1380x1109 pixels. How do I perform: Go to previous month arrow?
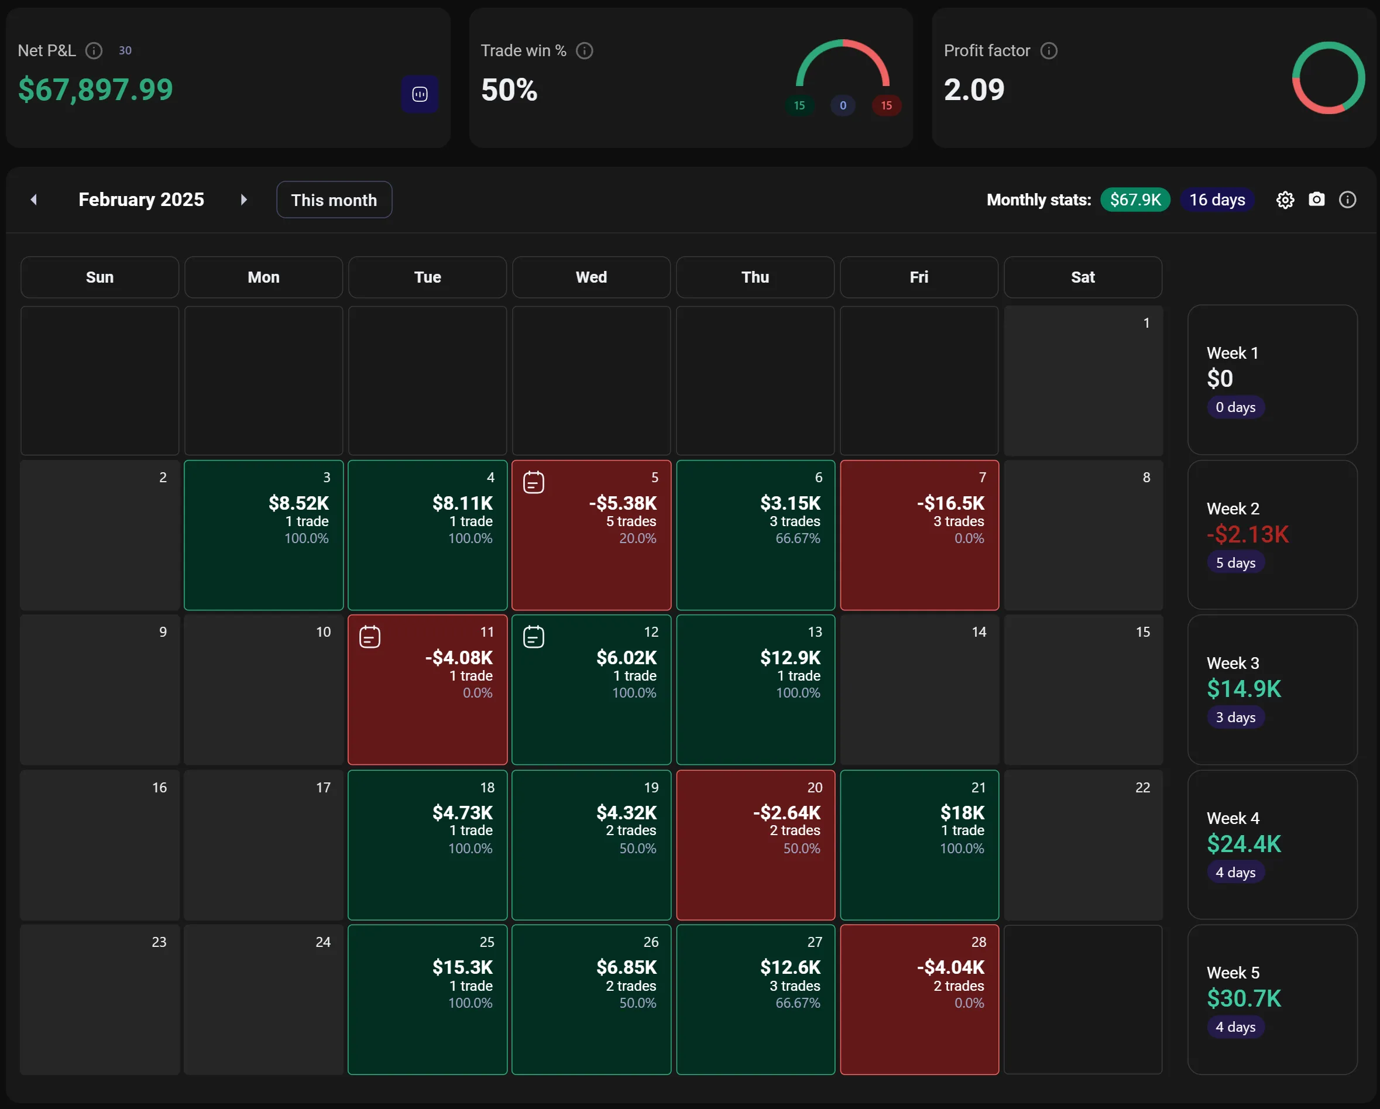[34, 200]
